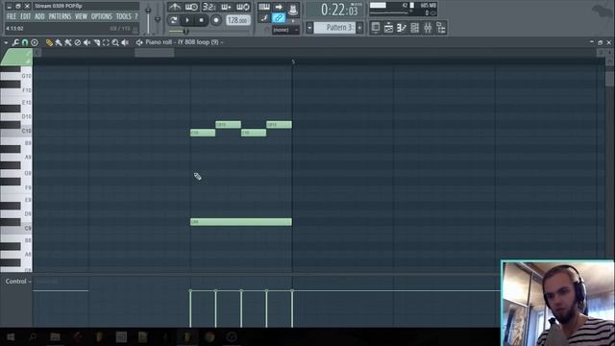Open the piano roll main menu arrow
Viewport: 615px width, 346px height.
6,42
